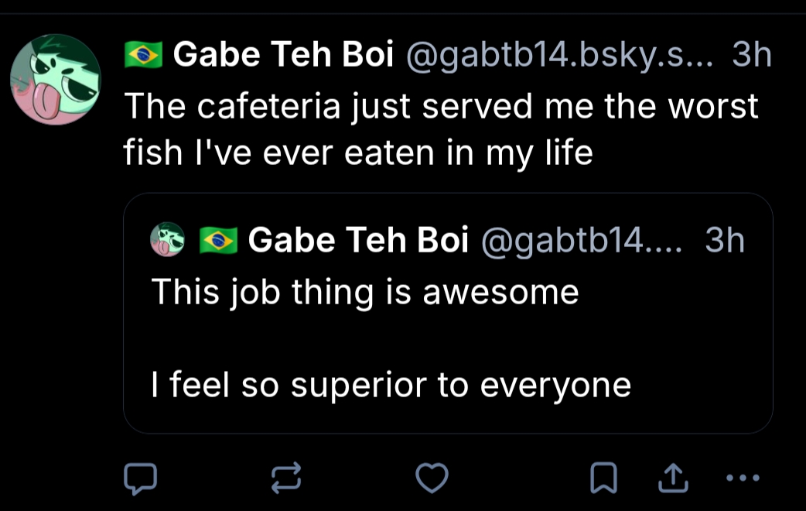
Task: Click the Brazil flag beside the main post name
Action: pyautogui.click(x=143, y=55)
